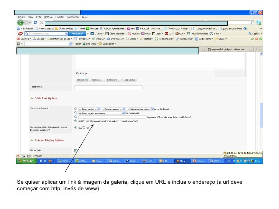Image resolution: width=279 pixels, height=209 pixels.
Task: Click the Tagline text input field
Action: pyautogui.click(x=108, y=87)
